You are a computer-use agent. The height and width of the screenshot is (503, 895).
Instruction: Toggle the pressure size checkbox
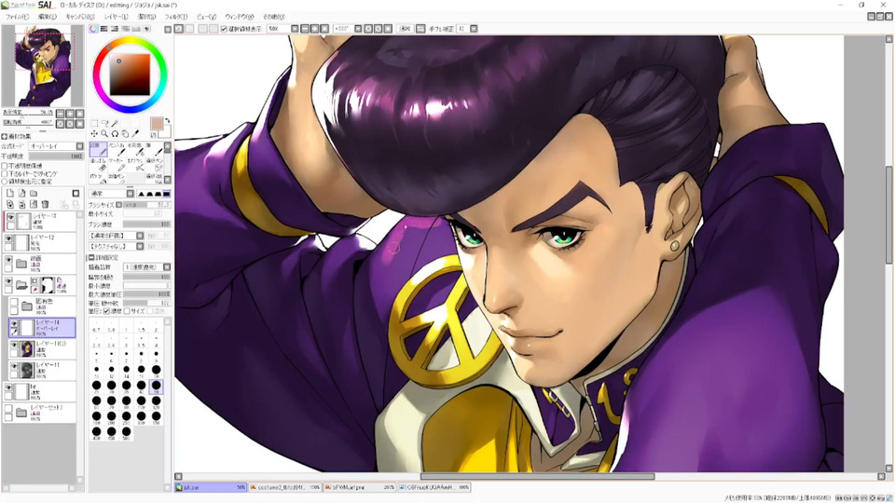tap(128, 311)
